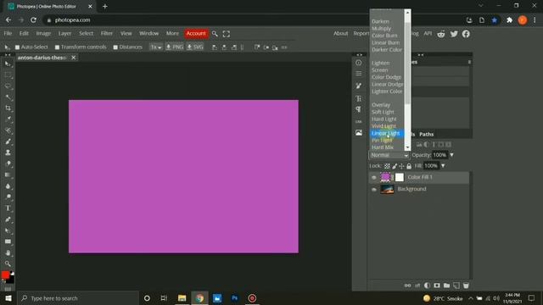Click the link layers icon
Viewport: 543px width, 305px height.
click(x=407, y=286)
